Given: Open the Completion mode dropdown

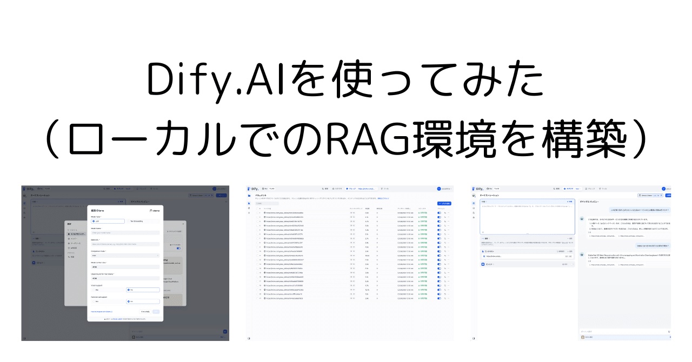Looking at the screenshot, I should [124, 254].
